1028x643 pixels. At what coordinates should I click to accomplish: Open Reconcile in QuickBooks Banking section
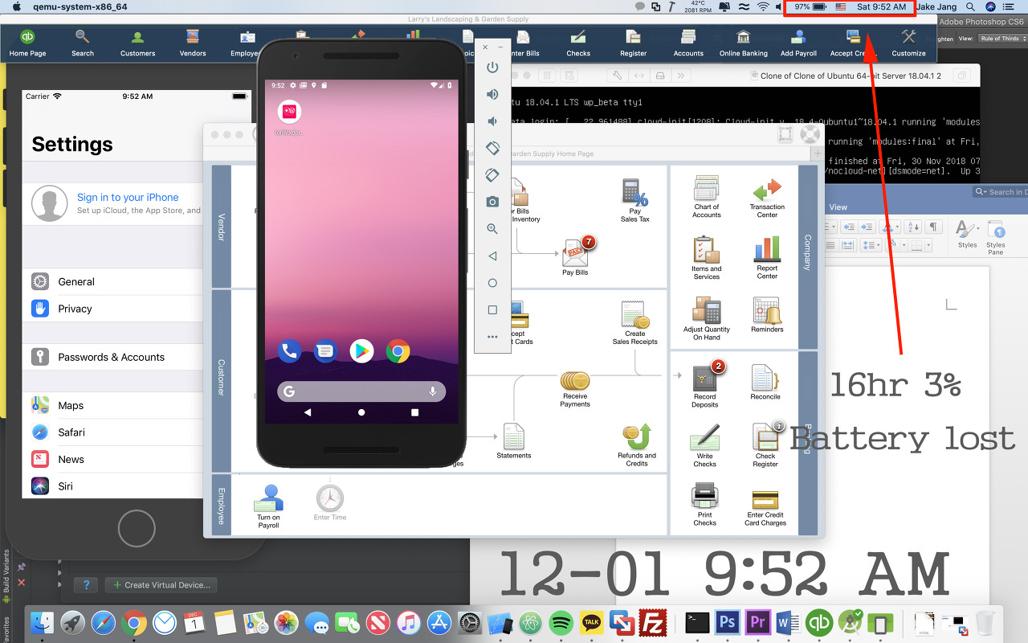[765, 382]
